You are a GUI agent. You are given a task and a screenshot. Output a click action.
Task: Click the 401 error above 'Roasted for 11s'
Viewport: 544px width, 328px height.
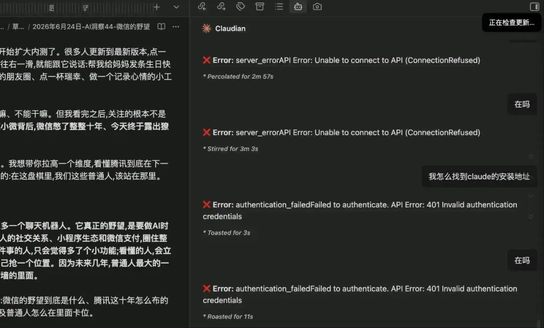360,295
